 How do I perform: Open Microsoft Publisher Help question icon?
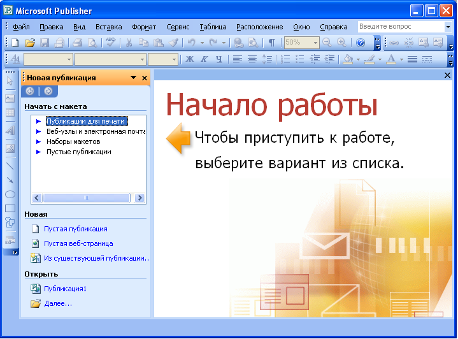click(x=361, y=43)
